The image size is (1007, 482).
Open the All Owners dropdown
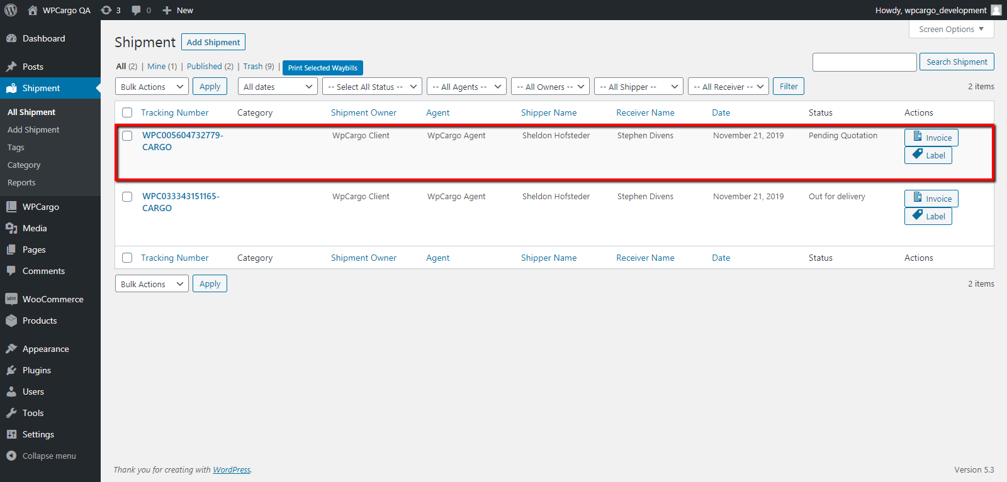550,87
